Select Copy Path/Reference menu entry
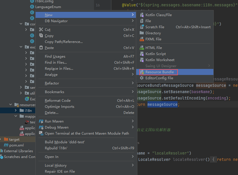The height and width of the screenshot is (175, 238). (86, 42)
